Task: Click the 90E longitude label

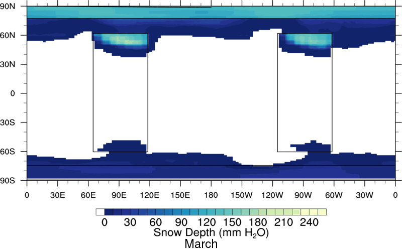Action: click(x=119, y=195)
